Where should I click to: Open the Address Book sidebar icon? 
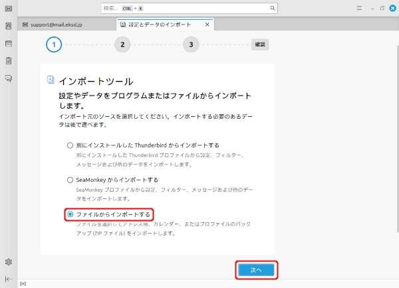[x=9, y=26]
